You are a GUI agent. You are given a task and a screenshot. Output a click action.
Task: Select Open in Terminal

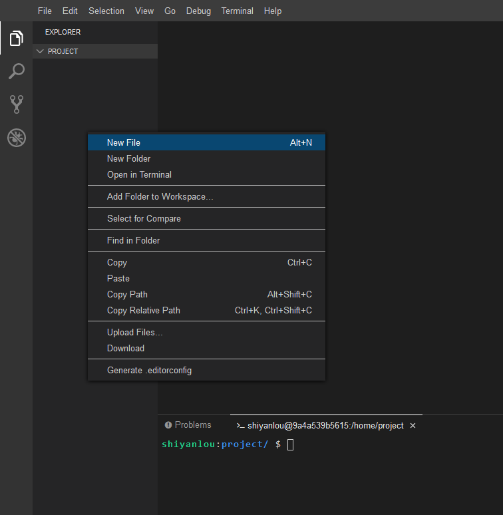pyautogui.click(x=206, y=175)
